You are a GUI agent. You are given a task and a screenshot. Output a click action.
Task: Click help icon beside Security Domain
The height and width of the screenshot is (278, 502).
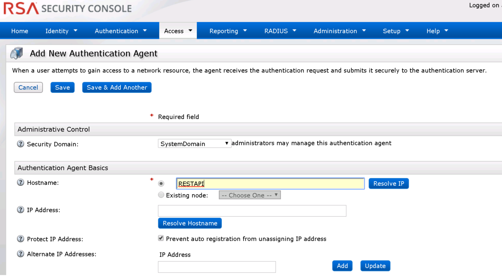click(21, 144)
